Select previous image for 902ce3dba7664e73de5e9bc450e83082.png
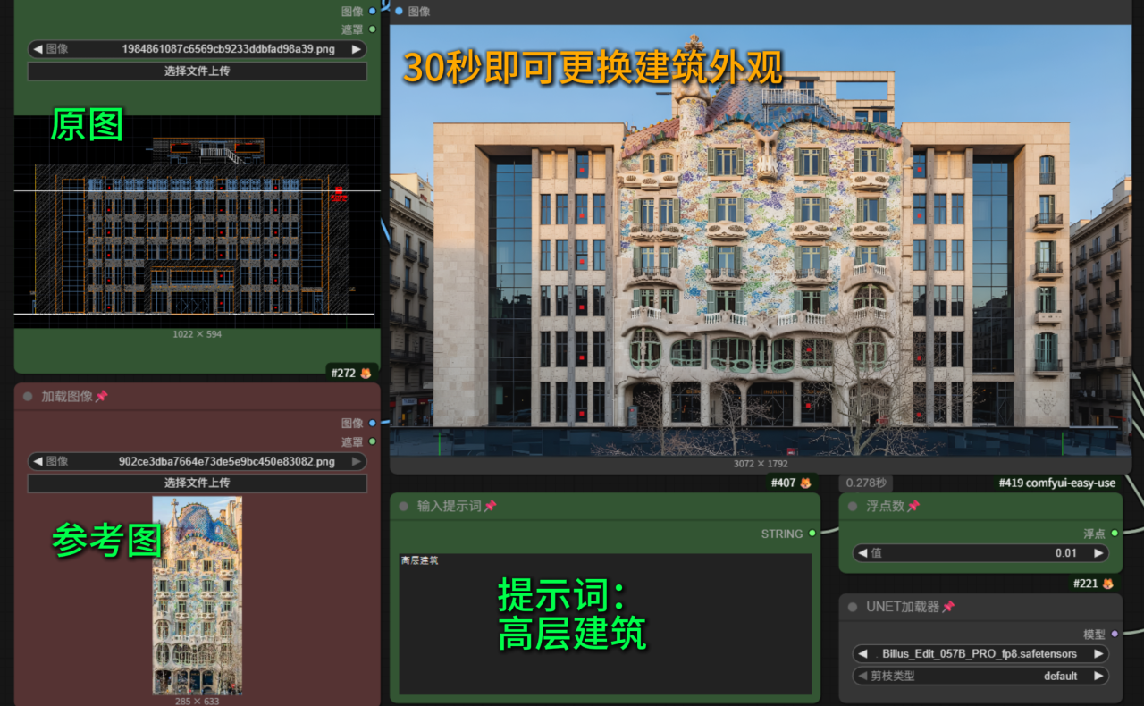Image resolution: width=1144 pixels, height=706 pixels. point(38,461)
